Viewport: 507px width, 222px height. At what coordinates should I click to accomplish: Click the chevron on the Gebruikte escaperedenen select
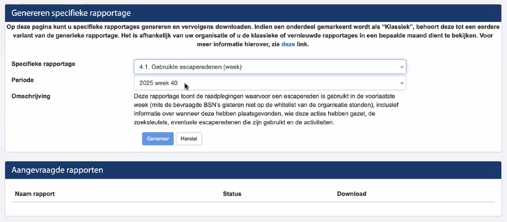(402, 67)
